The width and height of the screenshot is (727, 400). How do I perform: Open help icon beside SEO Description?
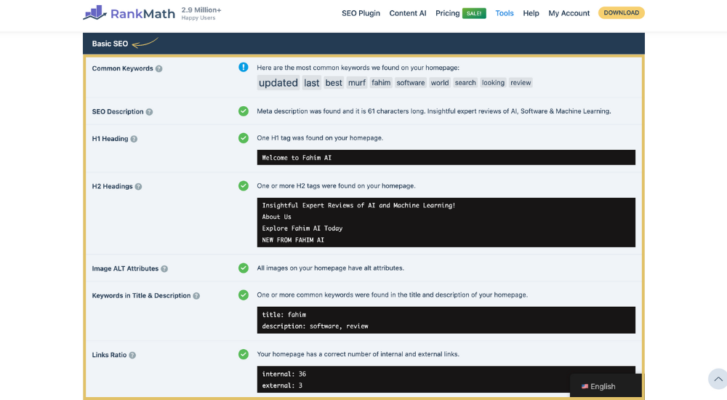(x=149, y=112)
